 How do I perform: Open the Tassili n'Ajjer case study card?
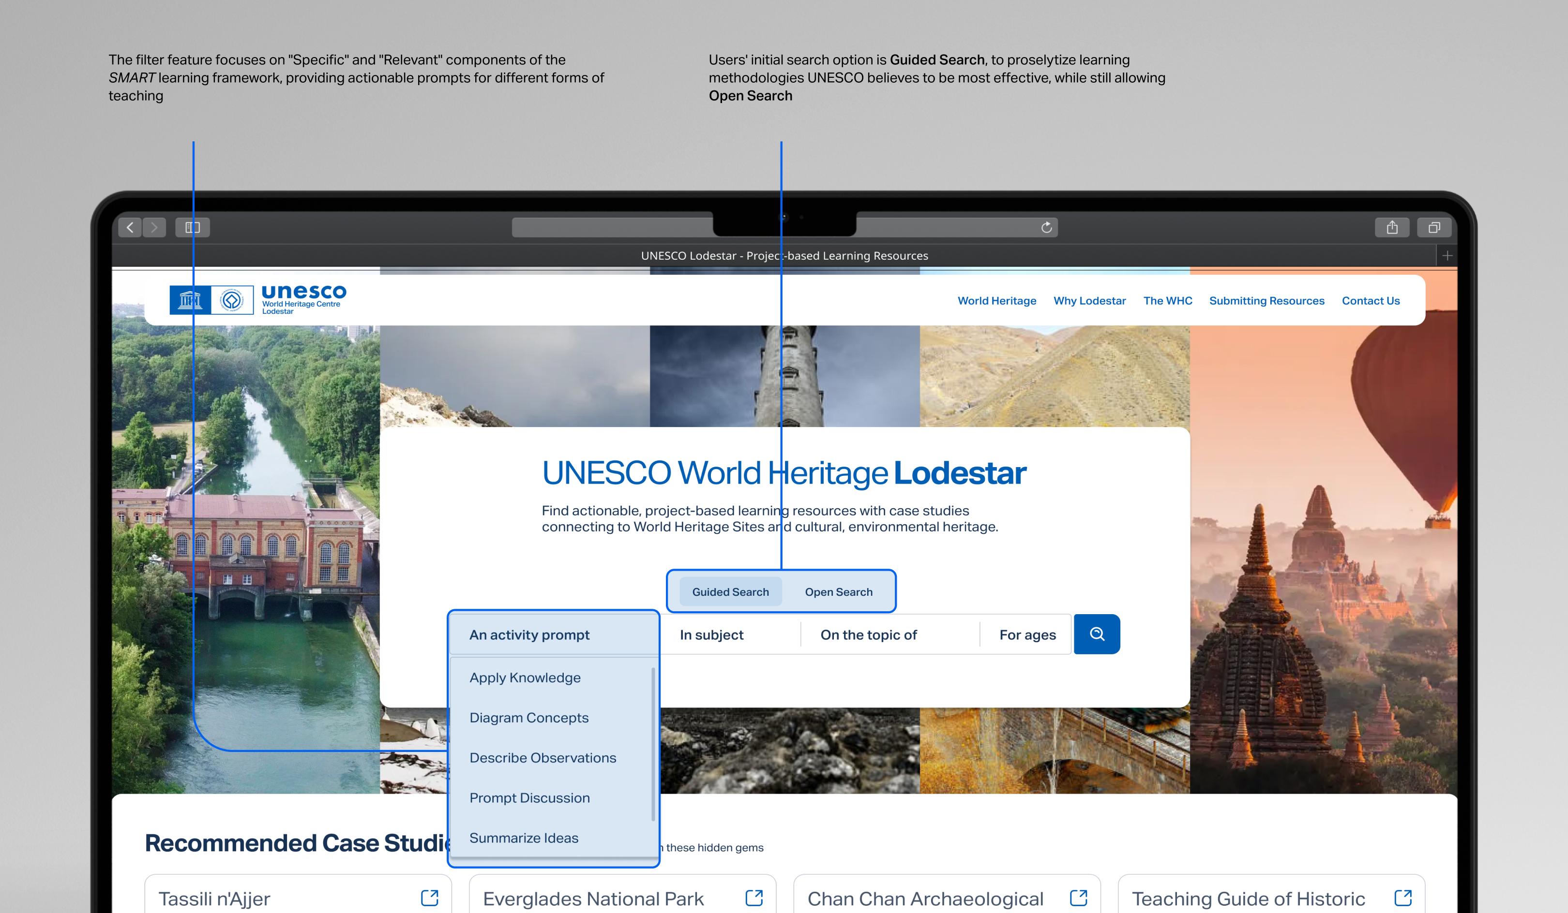[298, 894]
